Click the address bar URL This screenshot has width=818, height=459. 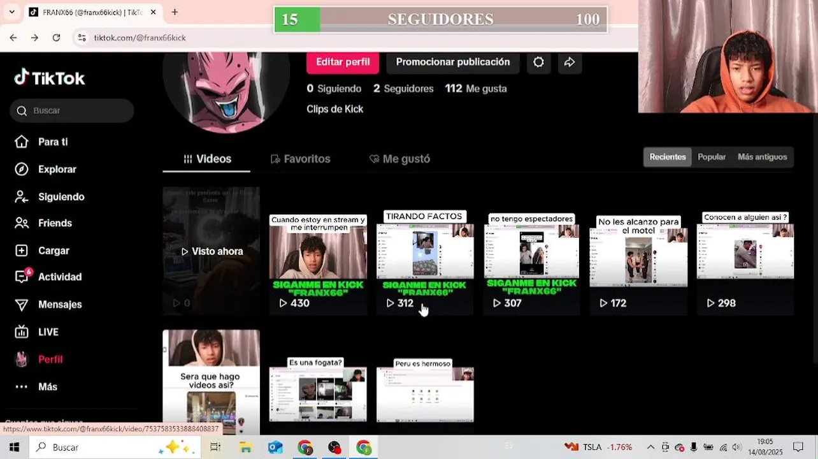click(x=140, y=38)
